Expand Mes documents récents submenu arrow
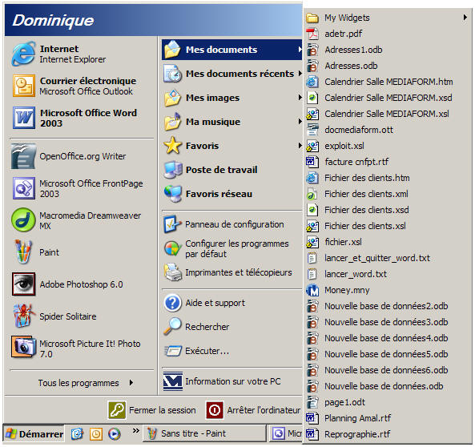The image size is (475, 447). click(300, 74)
